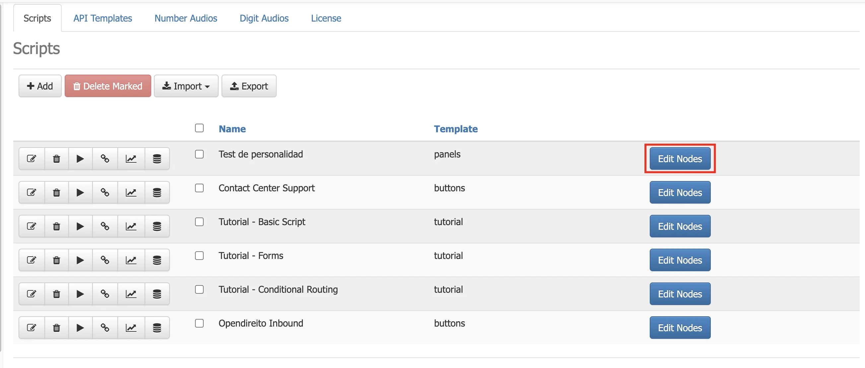This screenshot has width=865, height=368.
Task: Click database stack icon for Contact Center Support
Action: 157,192
